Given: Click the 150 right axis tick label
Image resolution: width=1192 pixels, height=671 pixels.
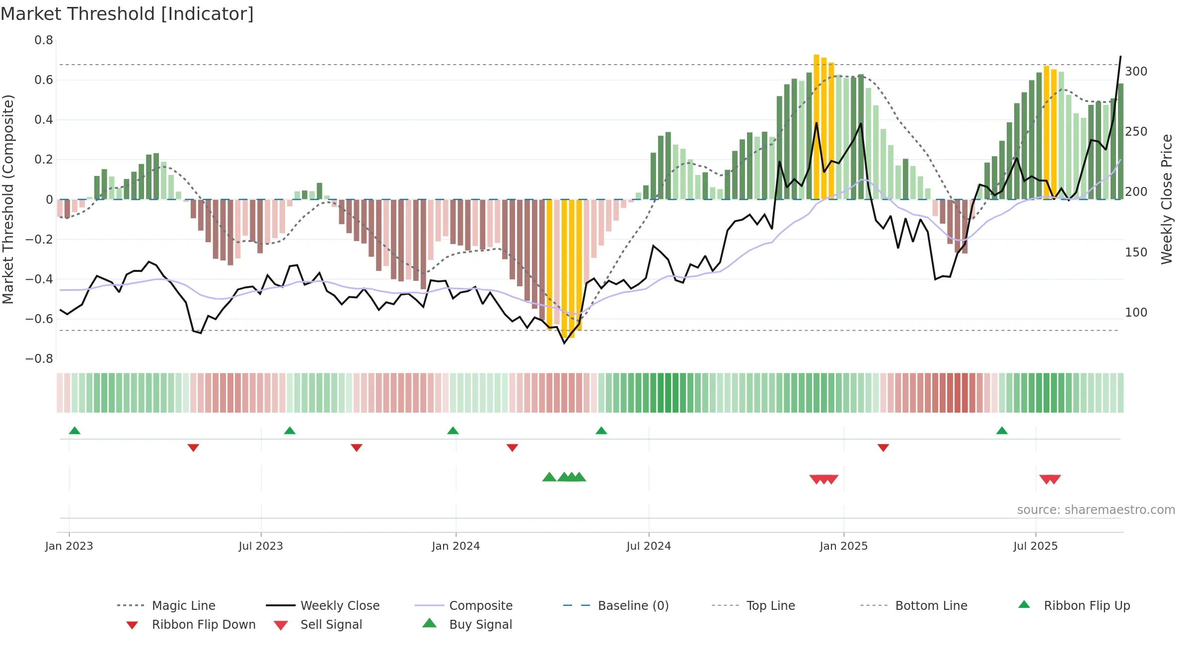Looking at the screenshot, I should [x=1136, y=252].
